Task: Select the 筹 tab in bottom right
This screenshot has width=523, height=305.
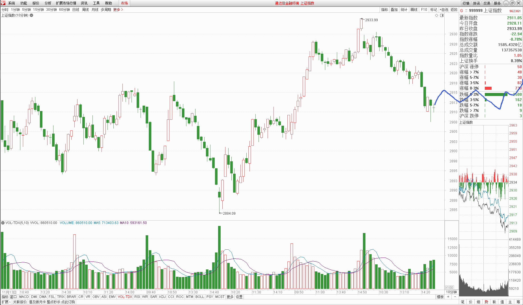Action: (x=518, y=302)
